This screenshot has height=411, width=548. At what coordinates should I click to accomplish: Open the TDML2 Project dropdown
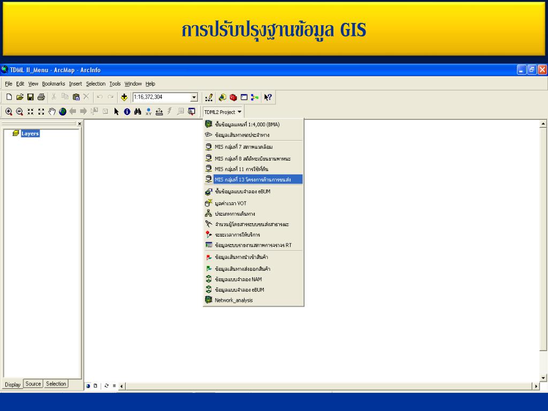223,112
